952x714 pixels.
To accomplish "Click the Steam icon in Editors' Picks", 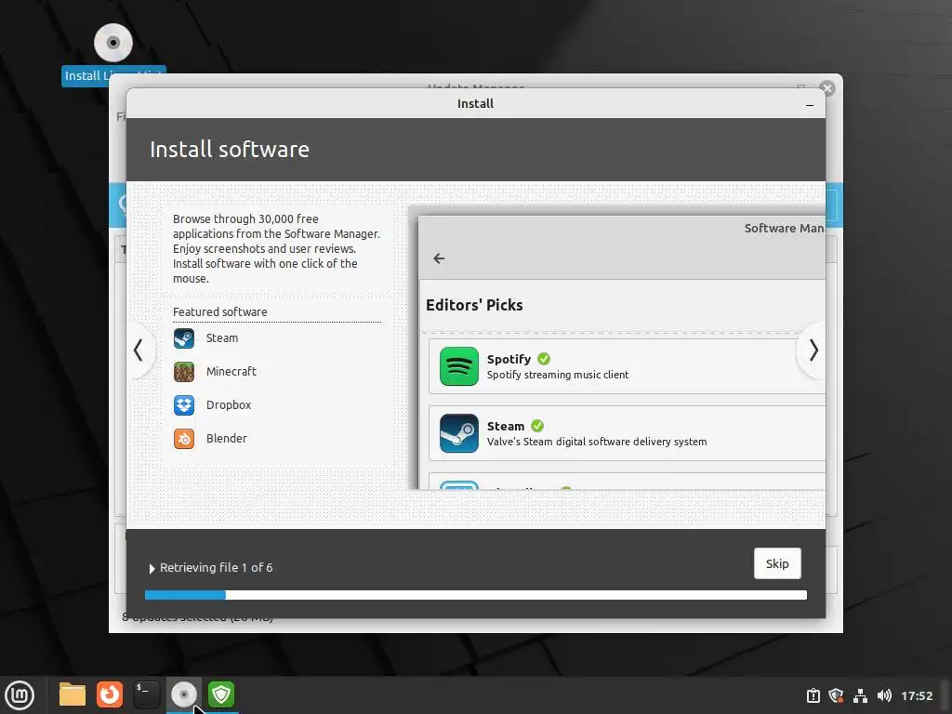I will pyautogui.click(x=459, y=433).
